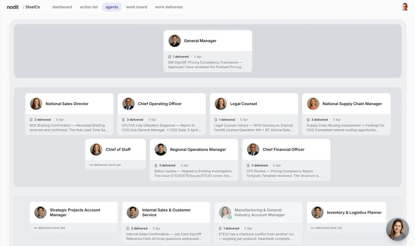Click 'no delivered work yet' under Chief of Staff
This screenshot has height=246, width=415.
pyautogui.click(x=105, y=165)
